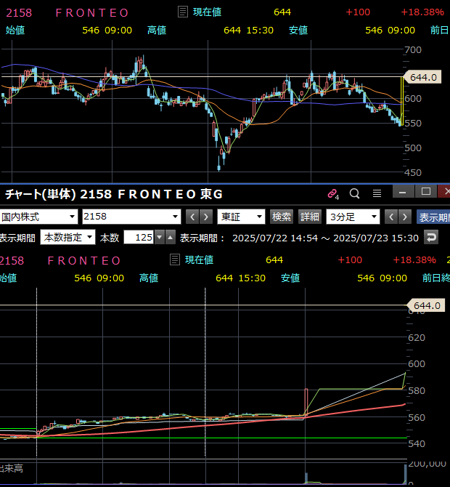Click the +100 change in lower panel
The image size is (450, 487).
tap(350, 260)
